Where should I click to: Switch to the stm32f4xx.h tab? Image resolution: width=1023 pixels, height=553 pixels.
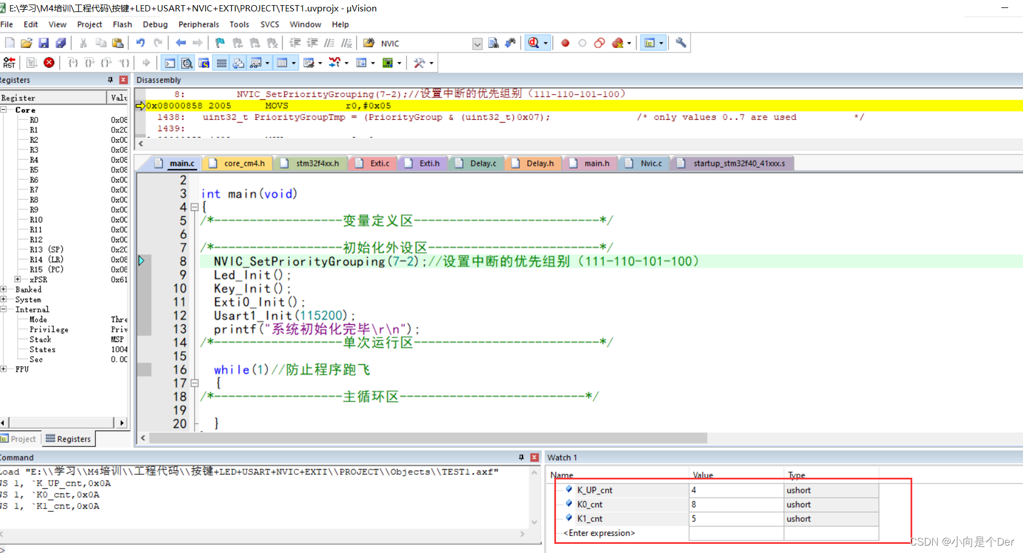point(310,163)
